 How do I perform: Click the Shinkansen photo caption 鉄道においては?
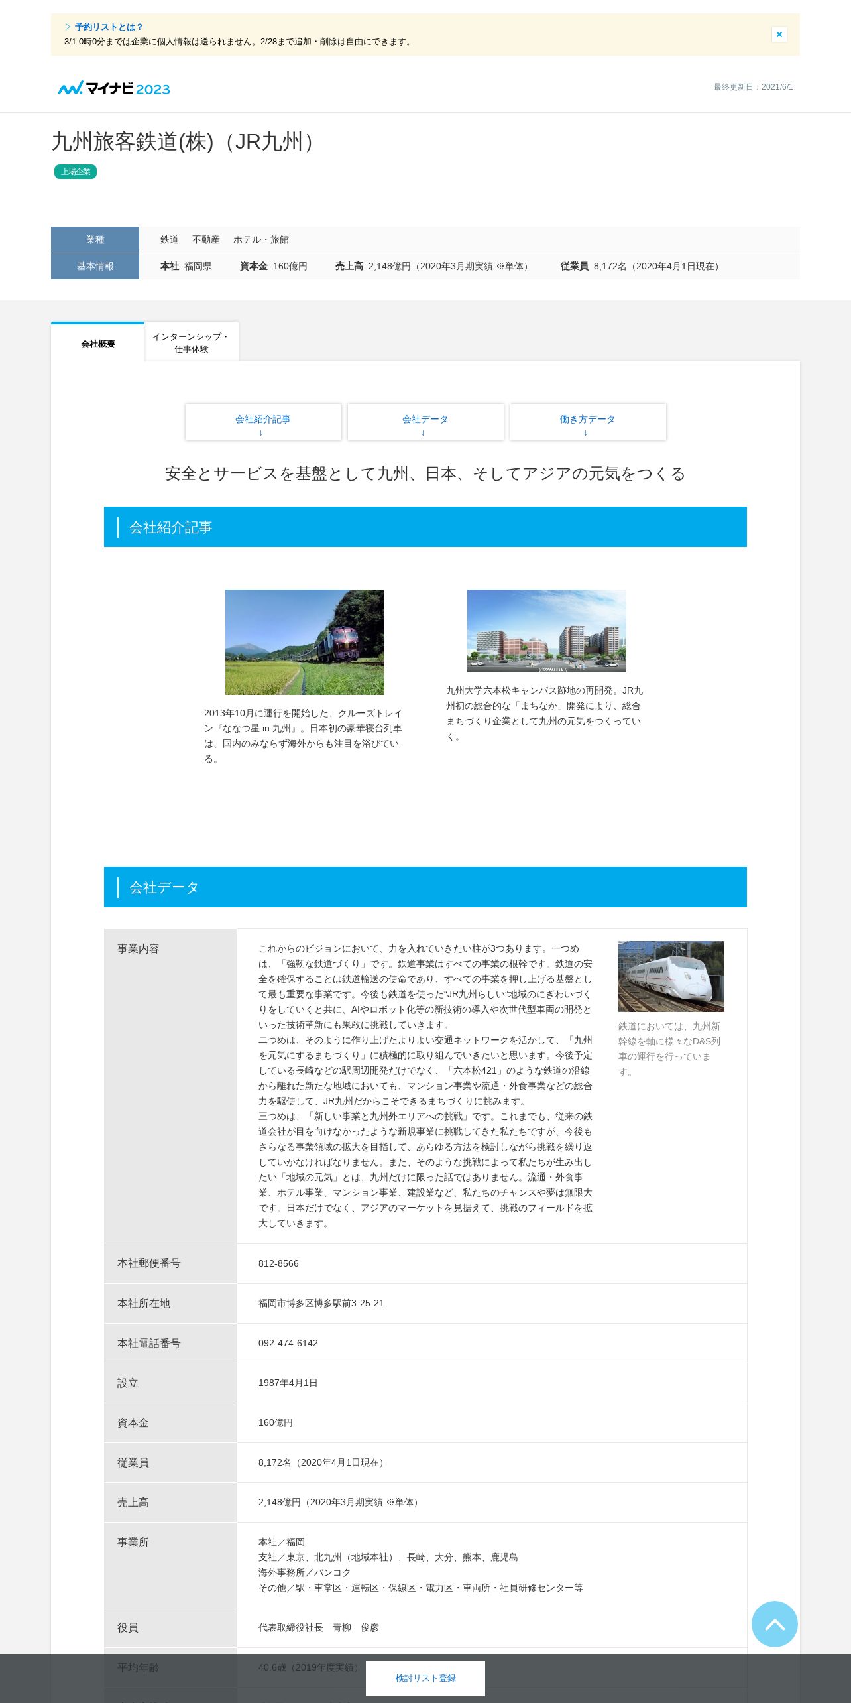click(x=669, y=1048)
